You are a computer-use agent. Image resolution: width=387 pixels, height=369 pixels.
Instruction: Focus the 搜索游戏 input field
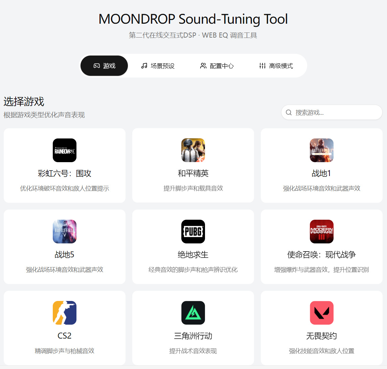click(x=332, y=112)
